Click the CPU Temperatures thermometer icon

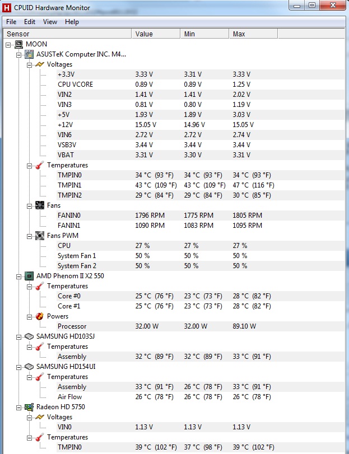point(40,286)
